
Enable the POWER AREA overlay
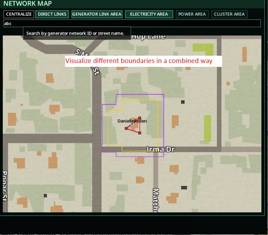click(192, 14)
